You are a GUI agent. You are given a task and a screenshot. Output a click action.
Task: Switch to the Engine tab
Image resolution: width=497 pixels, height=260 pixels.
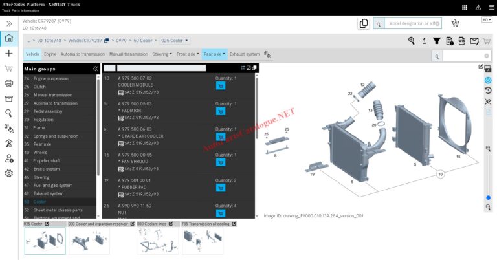point(50,54)
